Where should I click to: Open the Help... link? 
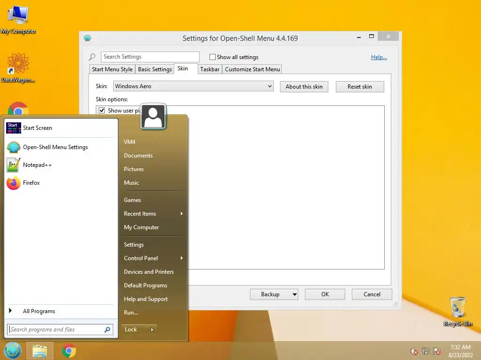[379, 57]
